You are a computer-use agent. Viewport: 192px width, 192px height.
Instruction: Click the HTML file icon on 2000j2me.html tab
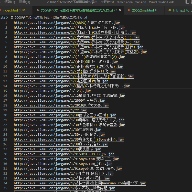coord(129,10)
